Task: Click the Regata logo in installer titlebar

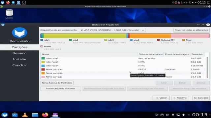Action: 3,25
